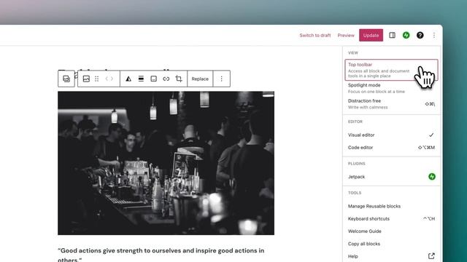Click Switch to draft
467x262 pixels.
(x=315, y=36)
